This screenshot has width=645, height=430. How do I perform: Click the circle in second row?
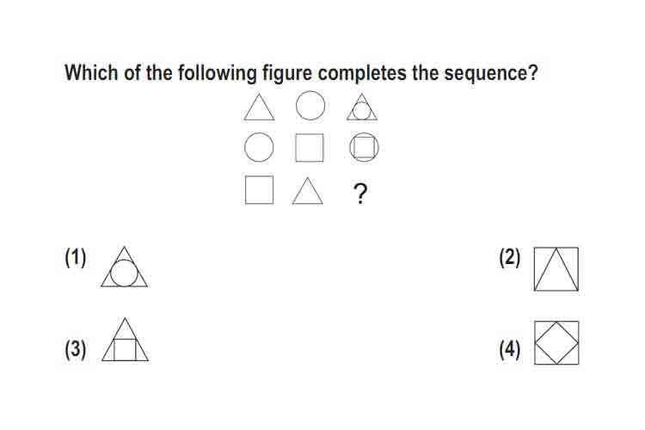(259, 147)
